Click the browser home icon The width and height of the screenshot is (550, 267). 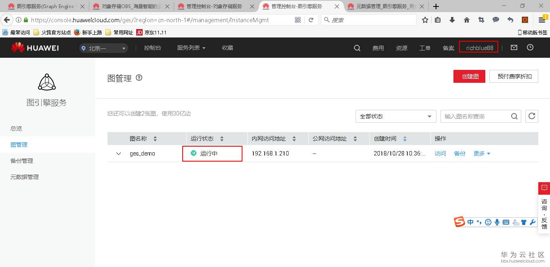(467, 20)
